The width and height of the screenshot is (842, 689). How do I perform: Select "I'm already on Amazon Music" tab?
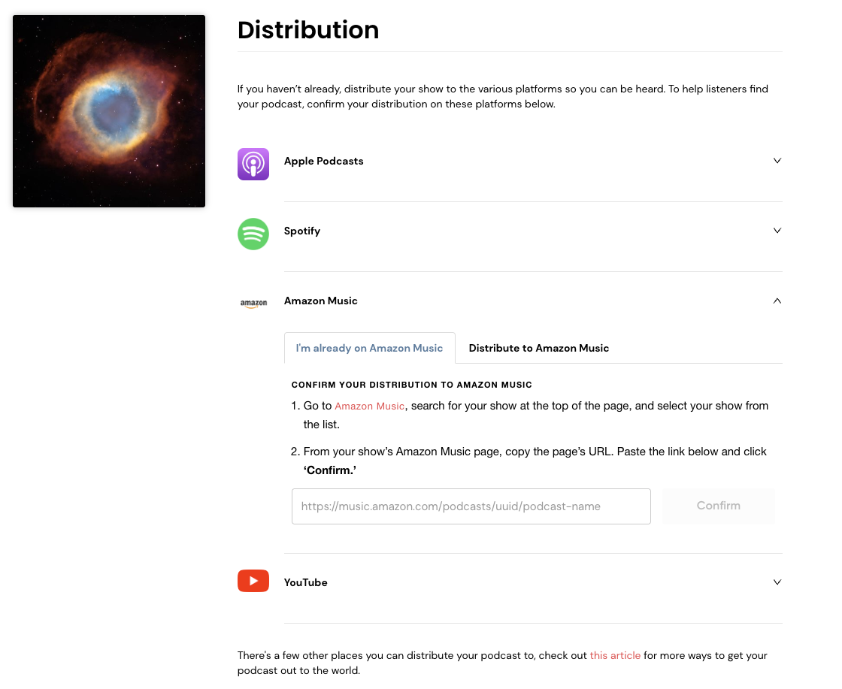(369, 348)
